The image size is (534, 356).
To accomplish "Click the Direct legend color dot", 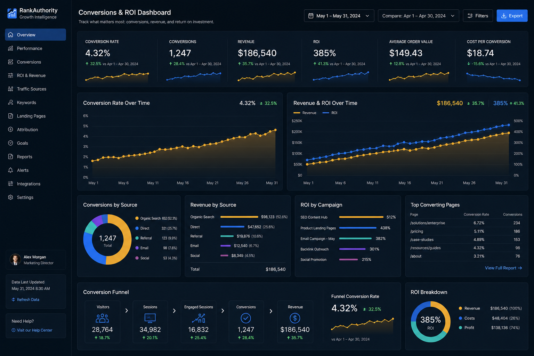I will (x=137, y=228).
